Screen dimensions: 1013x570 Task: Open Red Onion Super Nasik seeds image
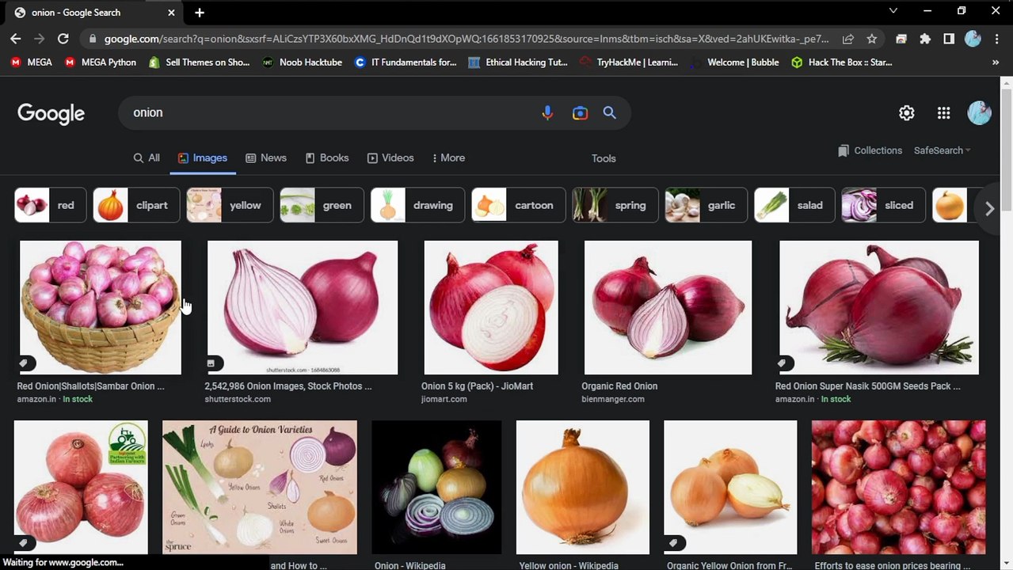tap(879, 307)
